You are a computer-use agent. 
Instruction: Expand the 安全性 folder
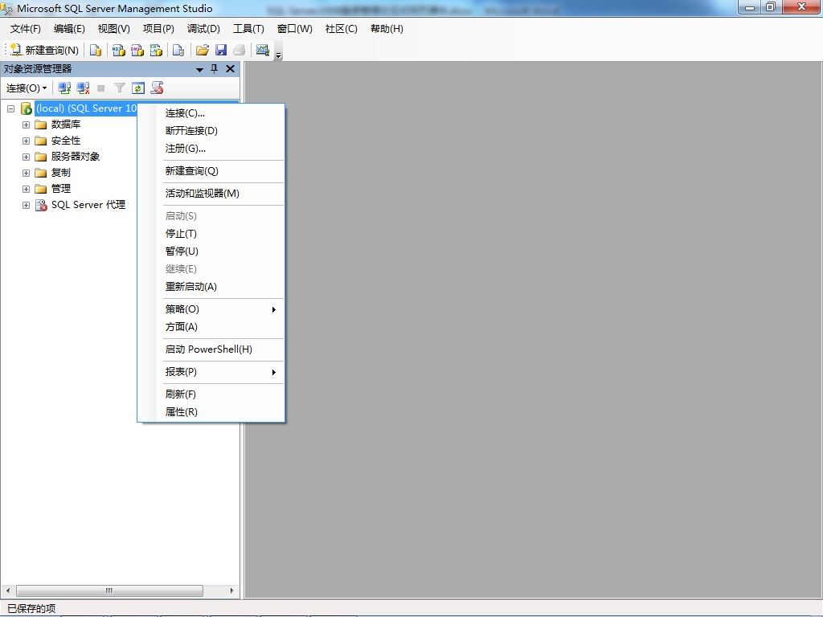click(x=26, y=141)
